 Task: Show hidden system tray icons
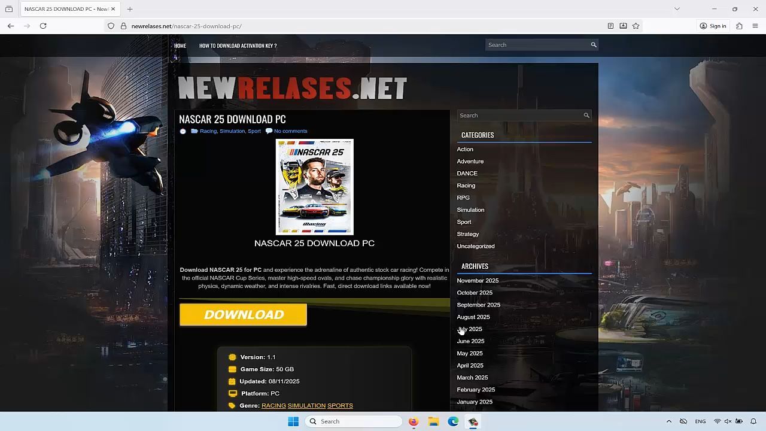[669, 421]
